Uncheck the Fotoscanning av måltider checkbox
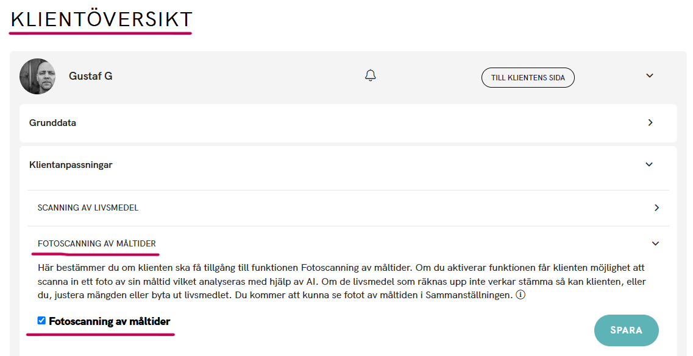 point(42,321)
